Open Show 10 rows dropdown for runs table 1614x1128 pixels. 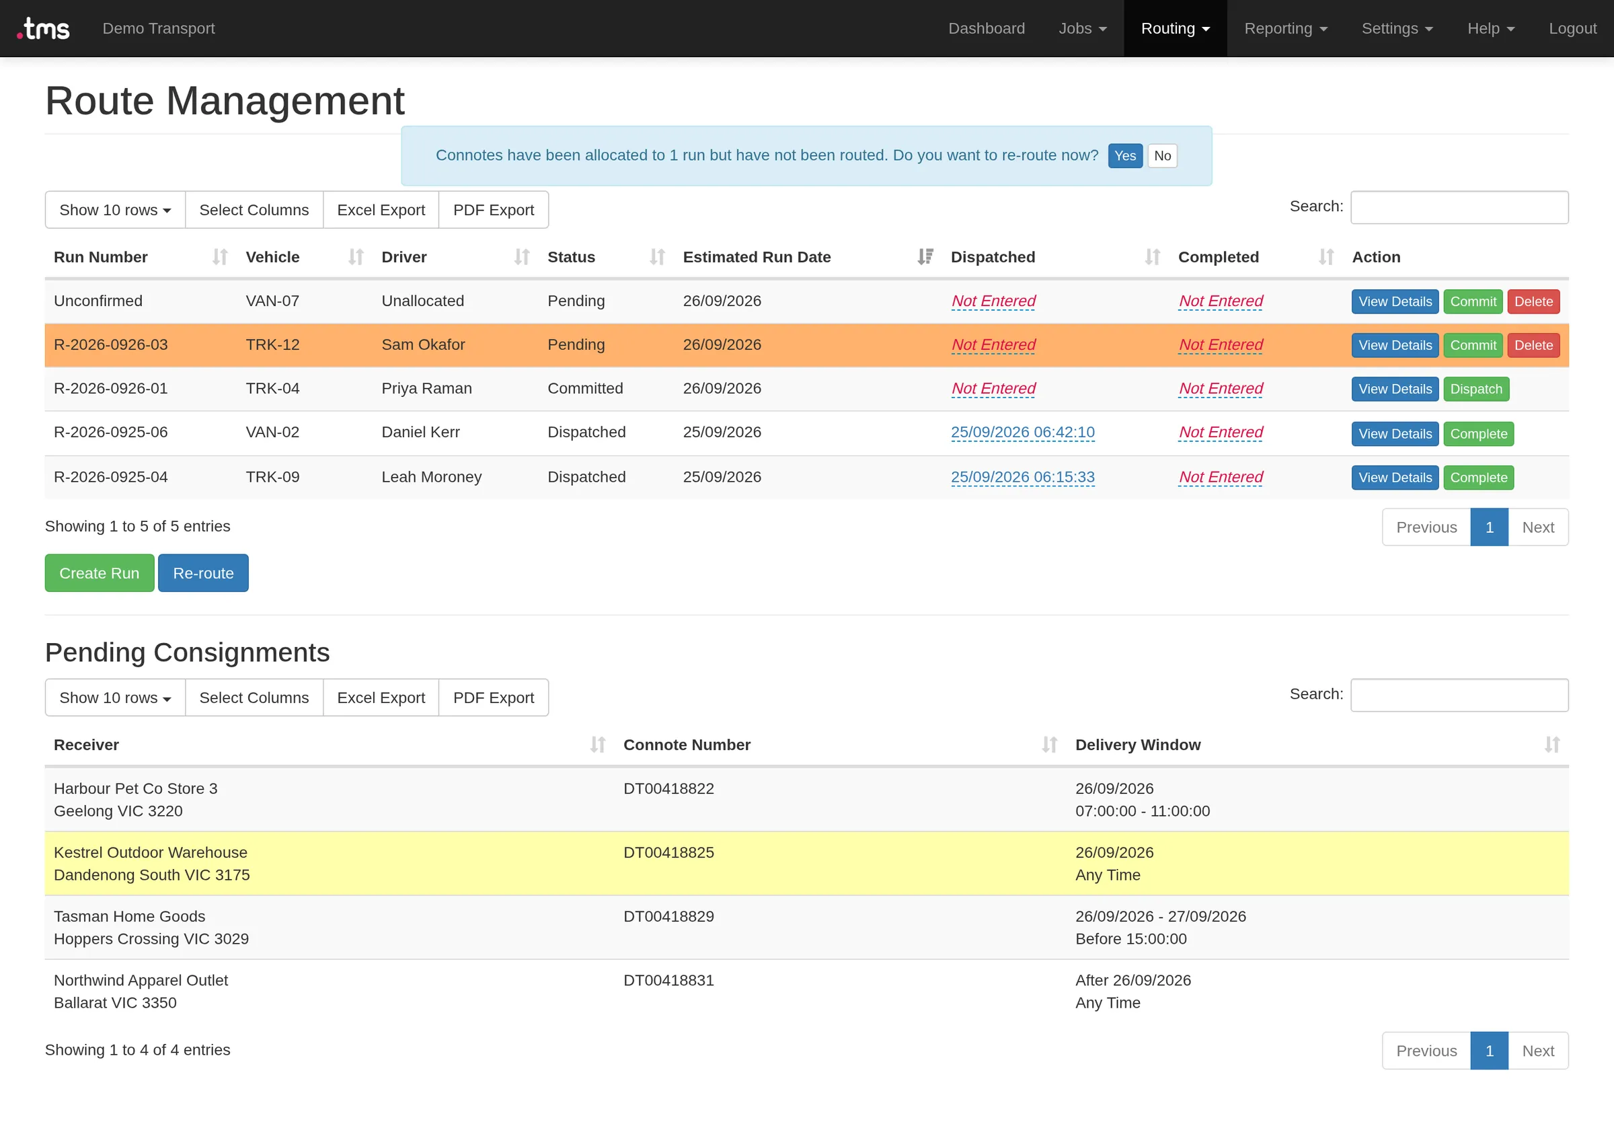point(115,211)
